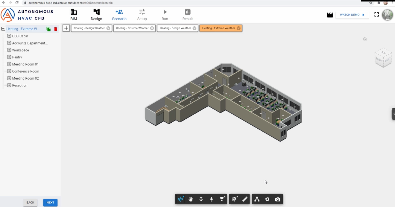The width and height of the screenshot is (395, 207).
Task: Expand the right side panel chevron
Action: [x=394, y=114]
